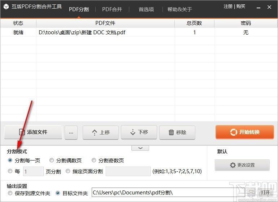The width and height of the screenshot is (278, 202).
Task: Select the 保存到源文件夹 radio button
Action: (x=10, y=193)
